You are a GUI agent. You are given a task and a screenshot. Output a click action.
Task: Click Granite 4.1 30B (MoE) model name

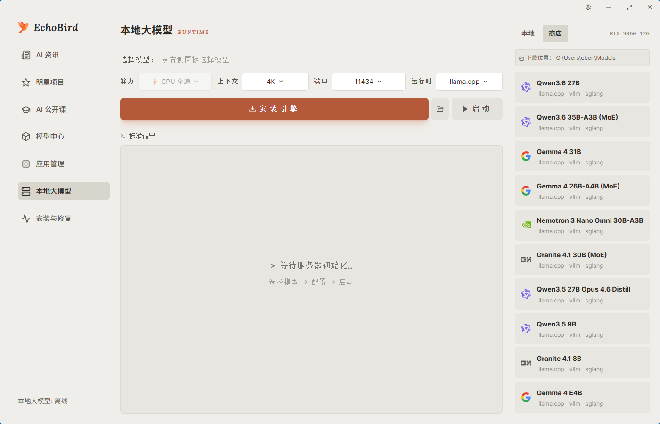[x=571, y=255]
